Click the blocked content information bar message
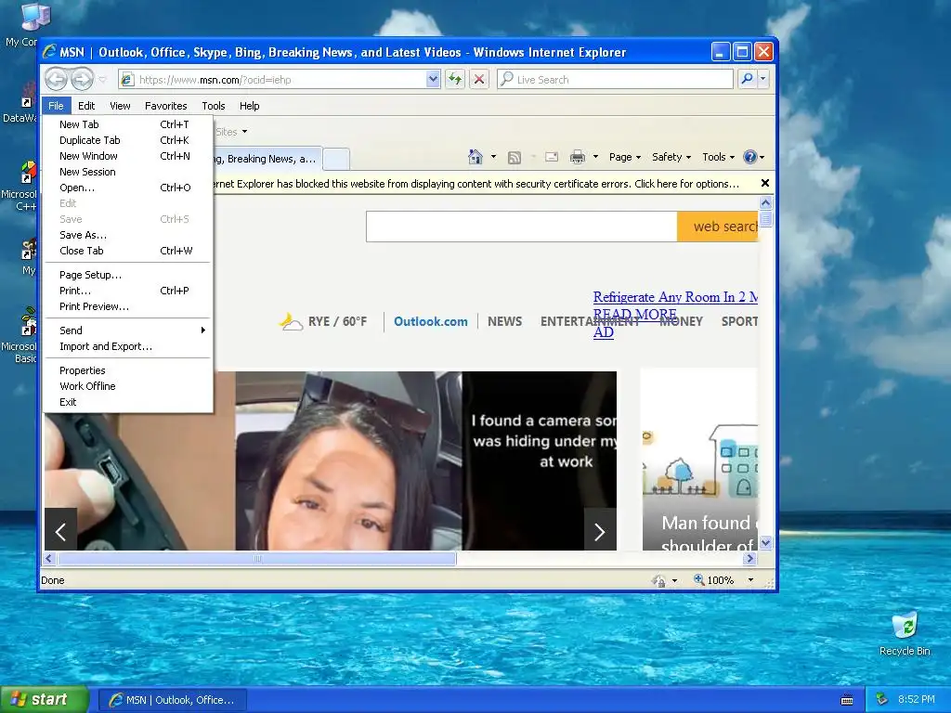This screenshot has height=713, width=951. (x=475, y=184)
